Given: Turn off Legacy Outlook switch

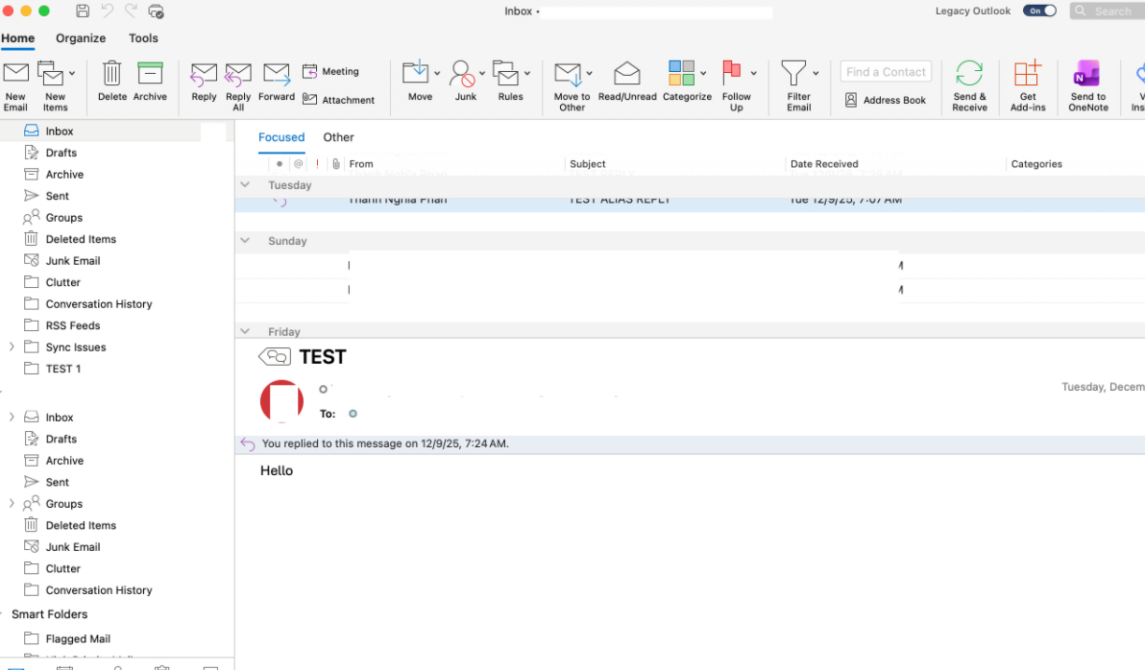Looking at the screenshot, I should click(1039, 11).
